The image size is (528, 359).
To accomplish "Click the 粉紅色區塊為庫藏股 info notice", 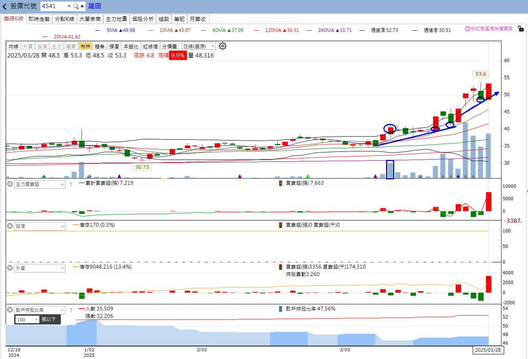I will click(488, 29).
